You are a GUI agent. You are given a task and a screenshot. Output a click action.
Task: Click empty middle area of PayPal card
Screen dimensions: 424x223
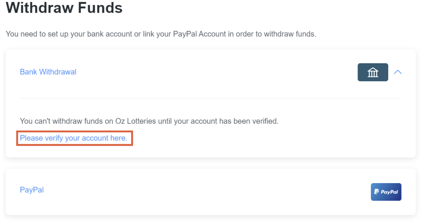[x=207, y=192]
